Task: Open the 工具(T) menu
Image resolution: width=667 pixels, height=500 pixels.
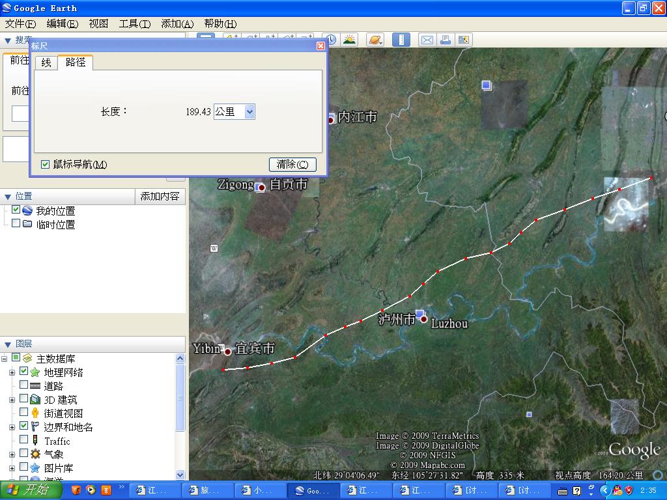Action: 134,24
